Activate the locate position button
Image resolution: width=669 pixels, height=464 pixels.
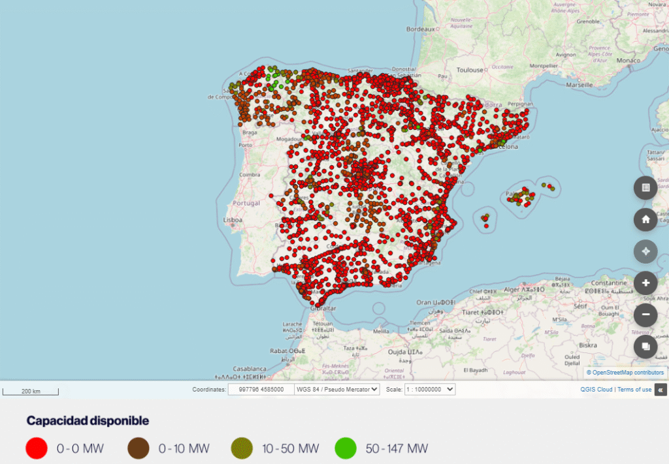coord(645,251)
